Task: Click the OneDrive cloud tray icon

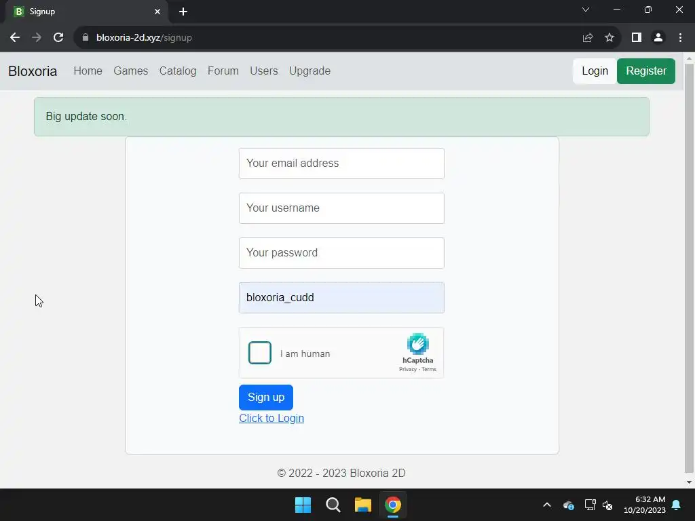Action: point(569,505)
